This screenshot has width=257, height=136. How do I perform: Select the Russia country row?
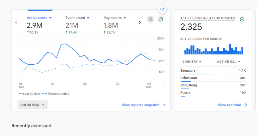point(213,93)
